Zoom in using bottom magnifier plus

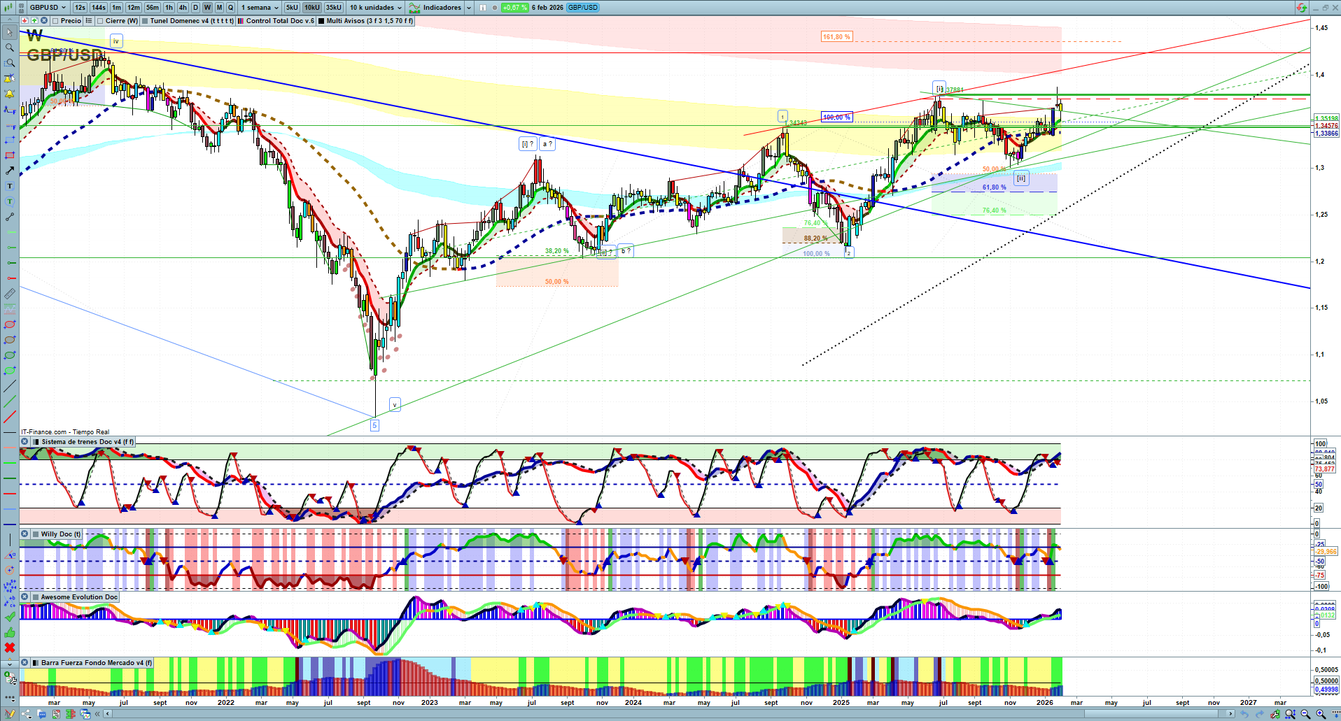coord(1321,714)
